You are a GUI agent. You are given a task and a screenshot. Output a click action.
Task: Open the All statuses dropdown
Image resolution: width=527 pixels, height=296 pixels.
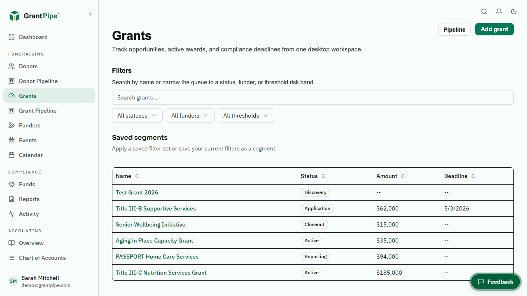click(x=137, y=116)
